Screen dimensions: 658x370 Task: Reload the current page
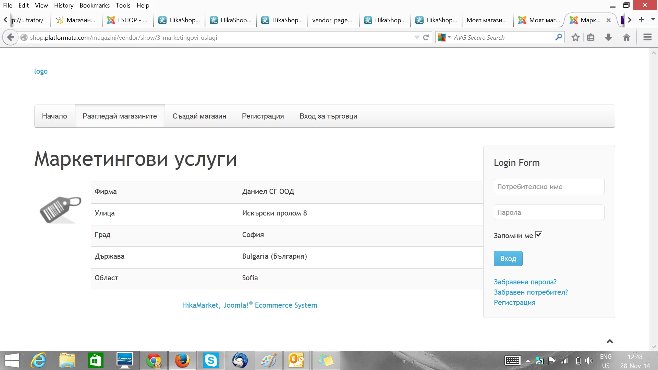(426, 37)
